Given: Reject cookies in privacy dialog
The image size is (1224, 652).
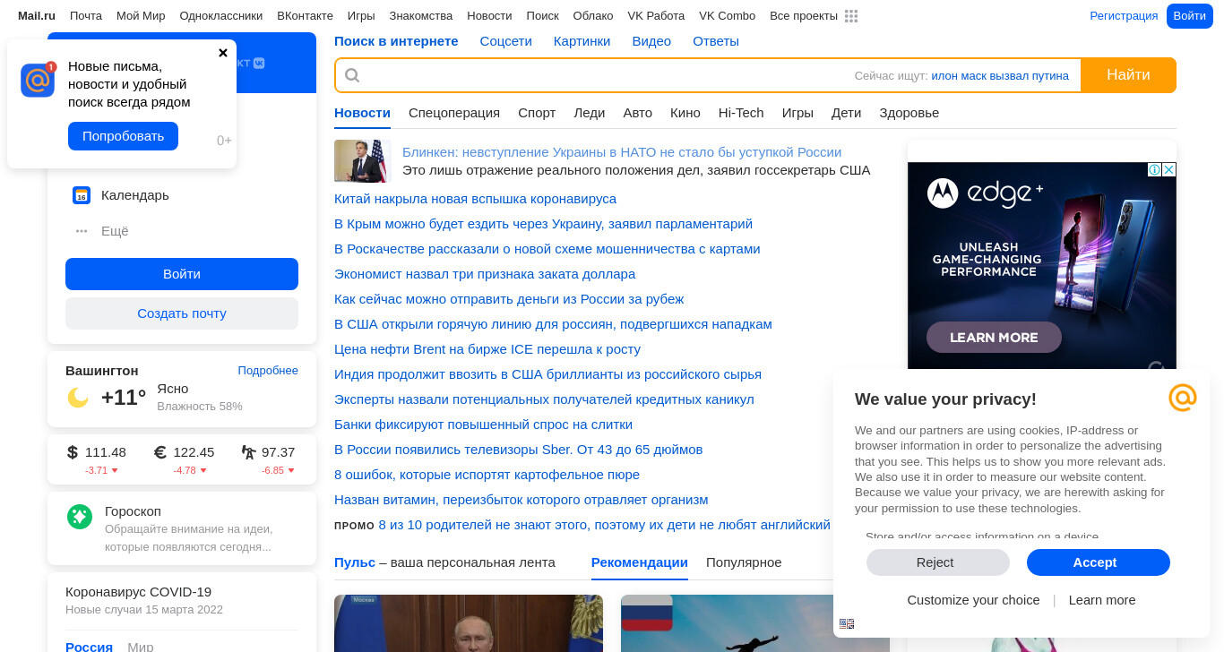Looking at the screenshot, I should [938, 562].
